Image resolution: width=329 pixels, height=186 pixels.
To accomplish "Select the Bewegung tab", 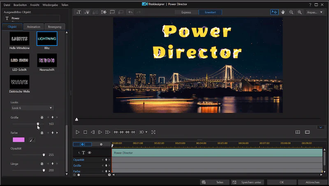I will [55, 27].
